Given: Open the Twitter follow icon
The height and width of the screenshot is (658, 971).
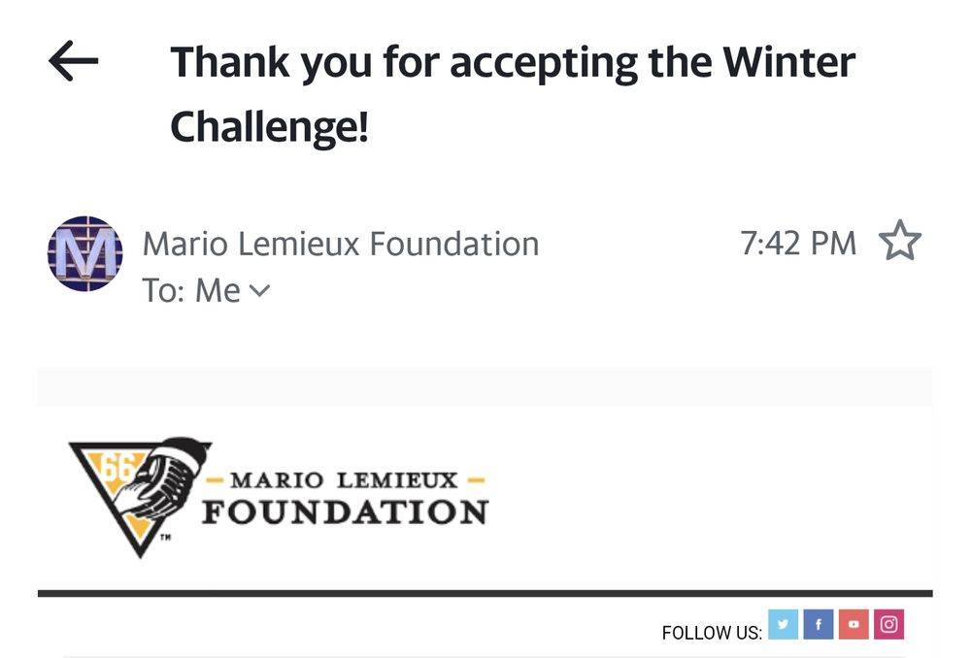Looking at the screenshot, I should pyautogui.click(x=783, y=624).
